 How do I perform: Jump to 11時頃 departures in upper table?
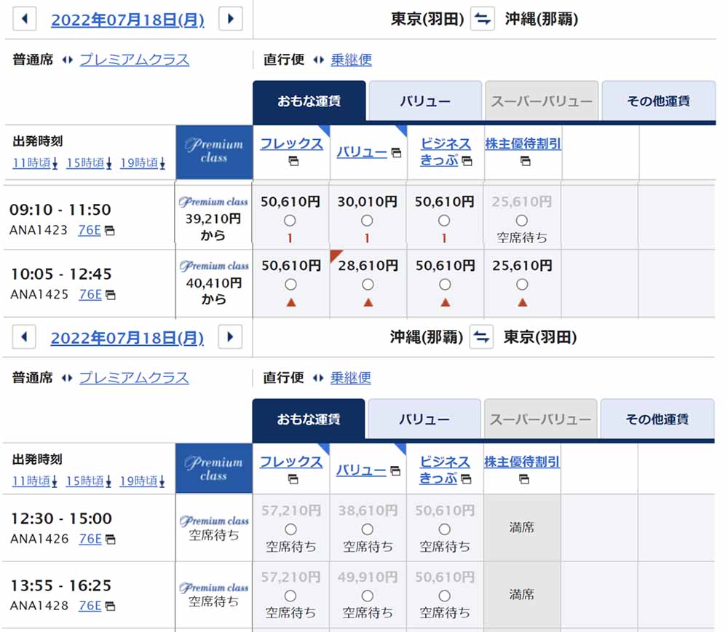(x=35, y=163)
